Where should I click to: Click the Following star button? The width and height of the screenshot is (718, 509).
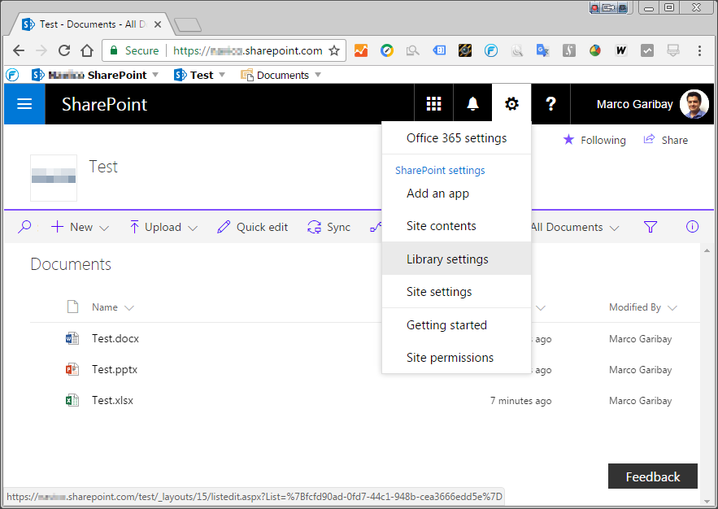tap(594, 140)
